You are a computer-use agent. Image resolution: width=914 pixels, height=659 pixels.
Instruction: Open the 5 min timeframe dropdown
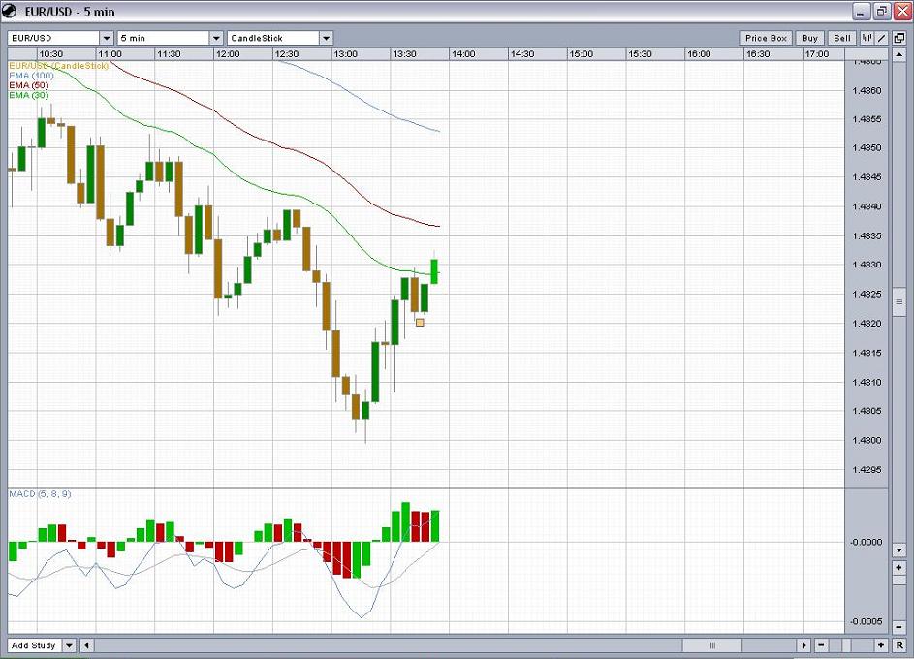coord(216,38)
